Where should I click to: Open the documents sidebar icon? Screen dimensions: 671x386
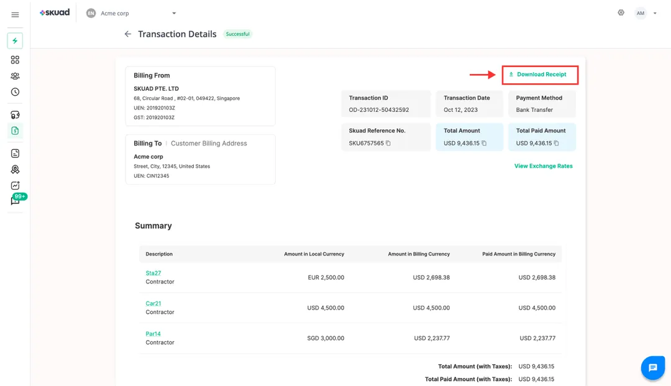click(x=15, y=153)
